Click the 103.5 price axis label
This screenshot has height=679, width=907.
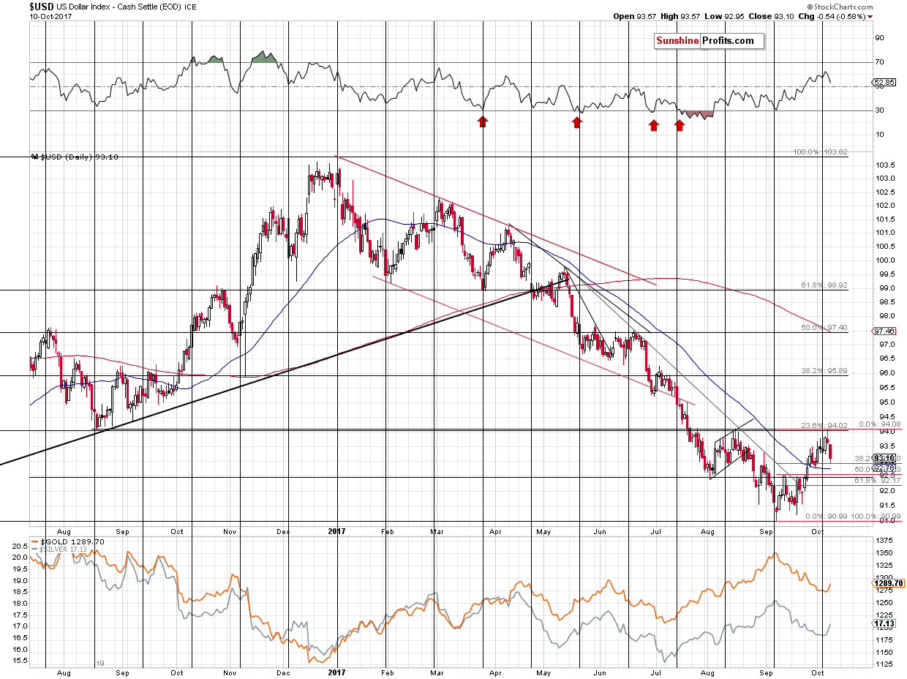(884, 165)
